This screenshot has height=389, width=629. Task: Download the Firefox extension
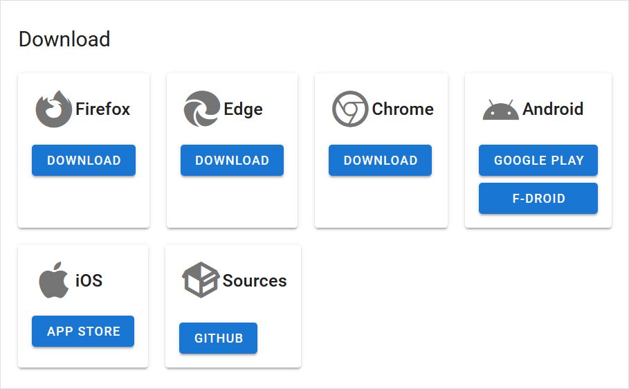[84, 161]
